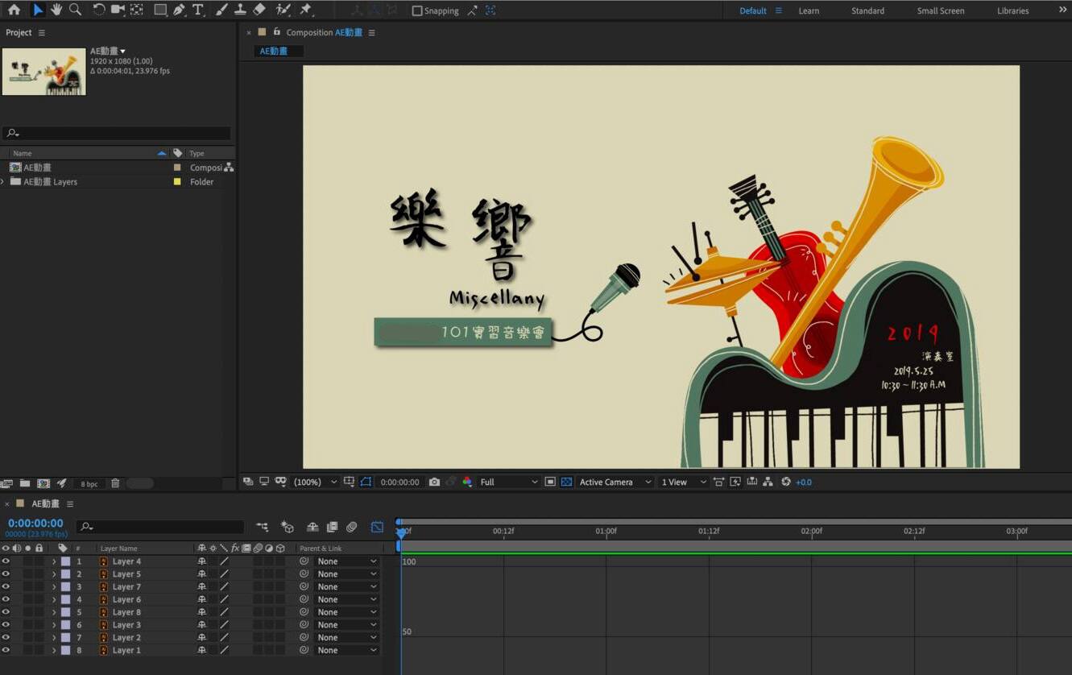Select the Hand tool
This screenshot has width=1072, height=675.
pyautogui.click(x=56, y=10)
